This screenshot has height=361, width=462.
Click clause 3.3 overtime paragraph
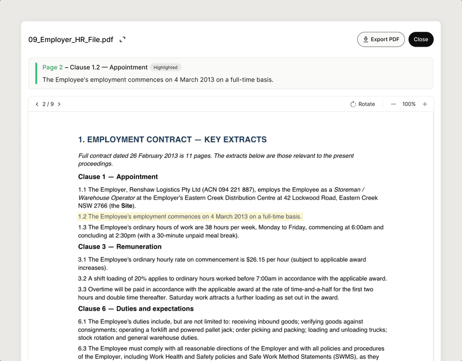[226, 293]
